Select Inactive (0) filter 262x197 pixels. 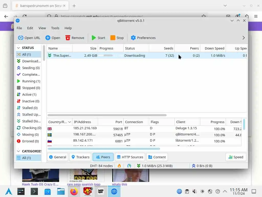(29, 101)
